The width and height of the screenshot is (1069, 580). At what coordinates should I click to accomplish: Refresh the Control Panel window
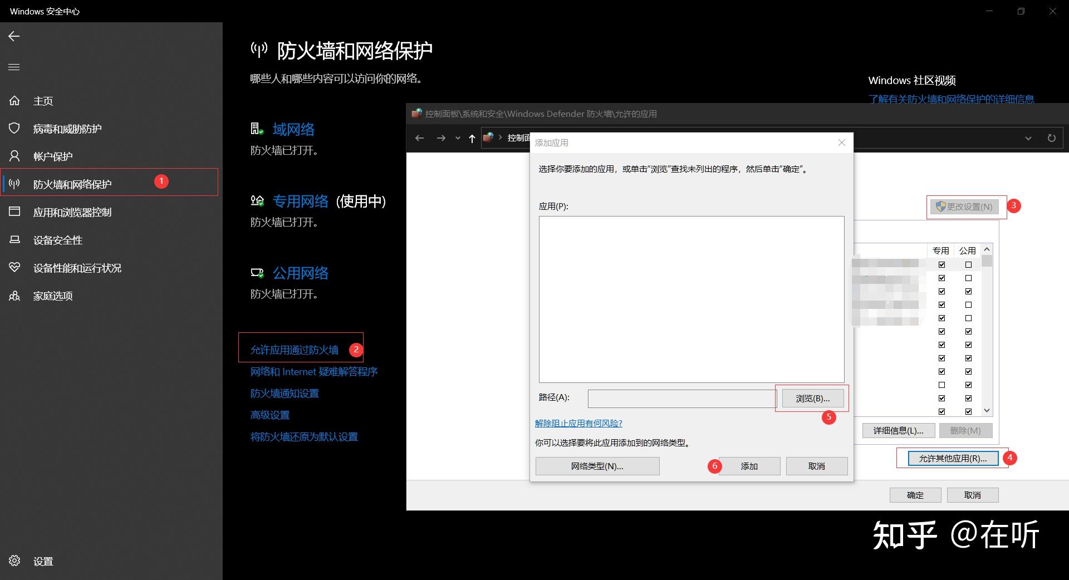tap(1051, 138)
